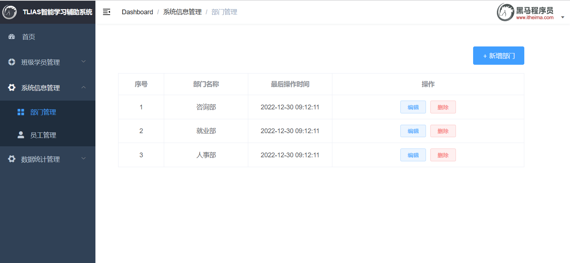Screen dimensions: 570x263
Task: Click the gear icon next to 系统信息管理
Action: (12, 87)
